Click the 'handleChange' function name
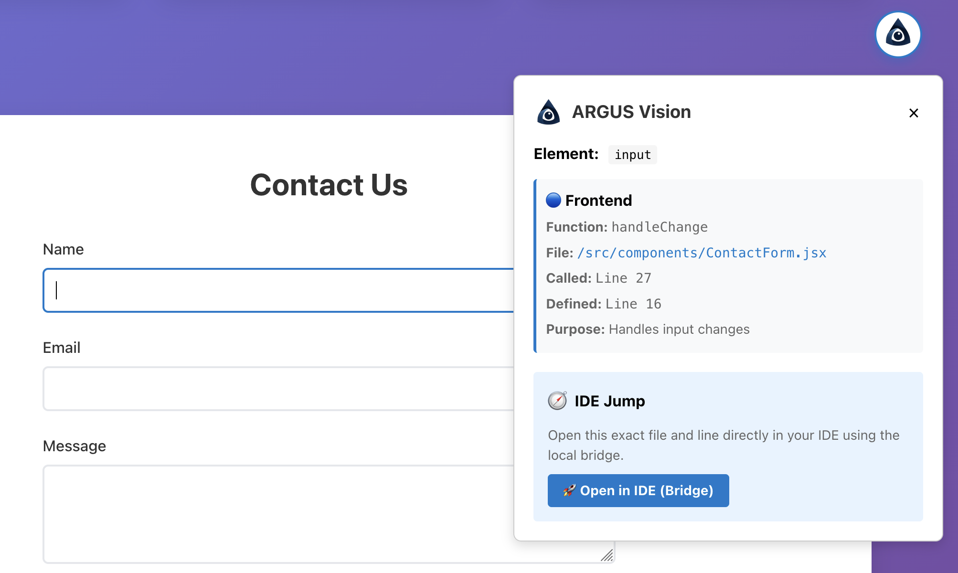 (660, 227)
